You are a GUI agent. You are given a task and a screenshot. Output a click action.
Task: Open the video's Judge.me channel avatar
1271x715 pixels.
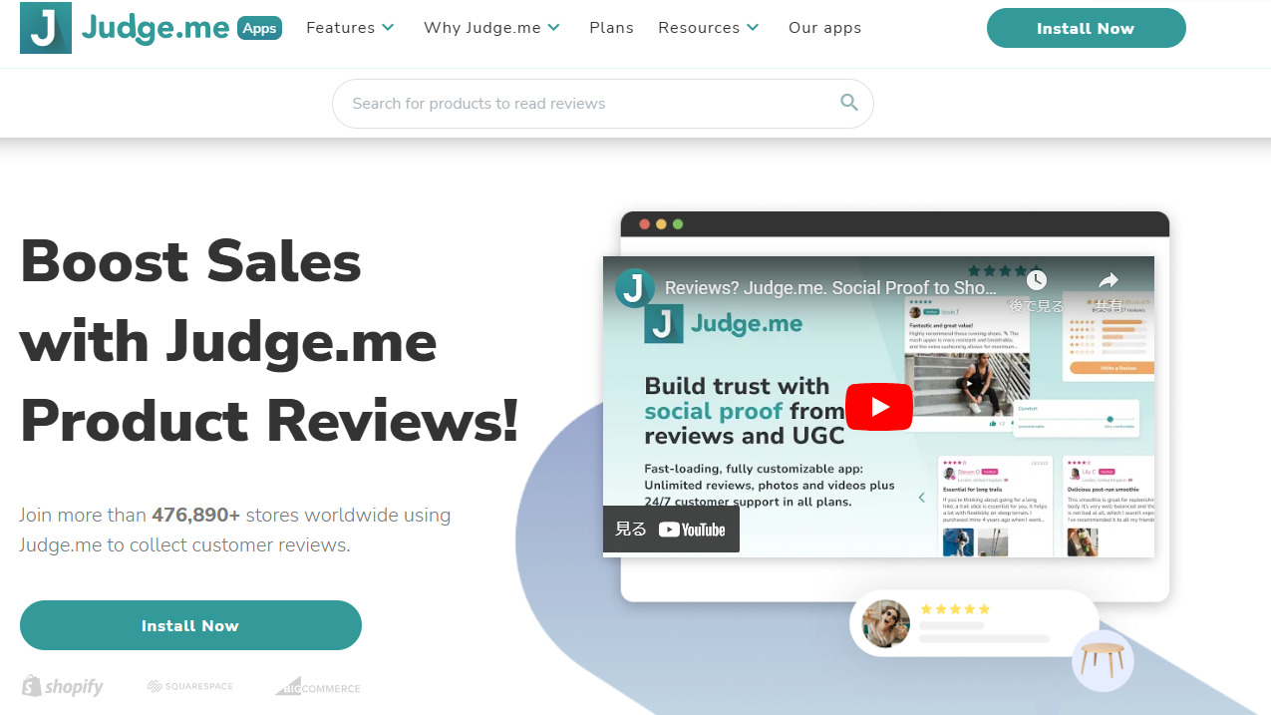click(x=635, y=287)
